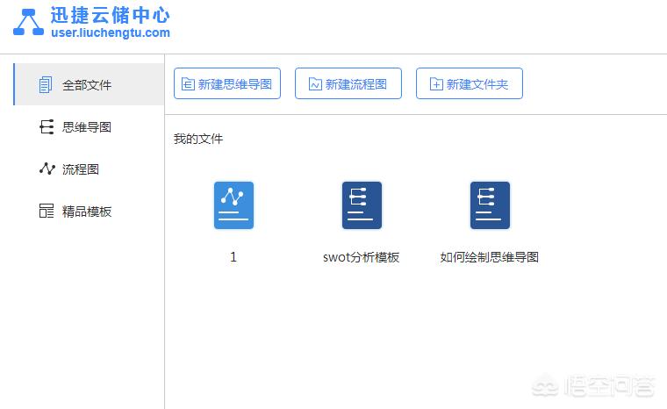
Task: Click the document icon beside 全部文件
Action: click(x=46, y=84)
